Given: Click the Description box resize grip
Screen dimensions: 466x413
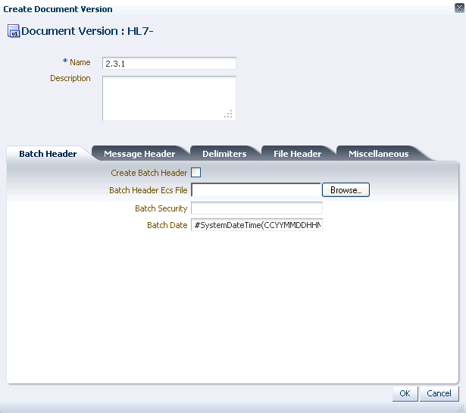Looking at the screenshot, I should coord(228,114).
